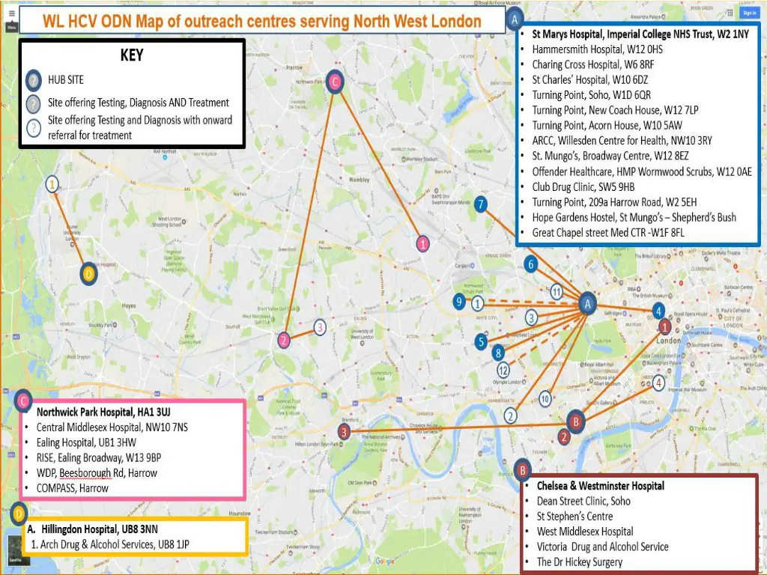Select blue marker 9
The width and height of the screenshot is (767, 575).
[459, 302]
